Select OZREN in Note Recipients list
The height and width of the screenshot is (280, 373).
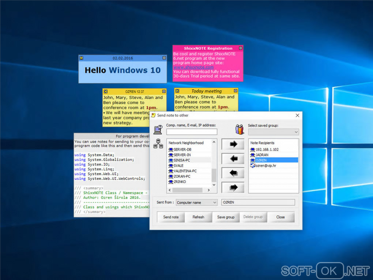point(274,160)
